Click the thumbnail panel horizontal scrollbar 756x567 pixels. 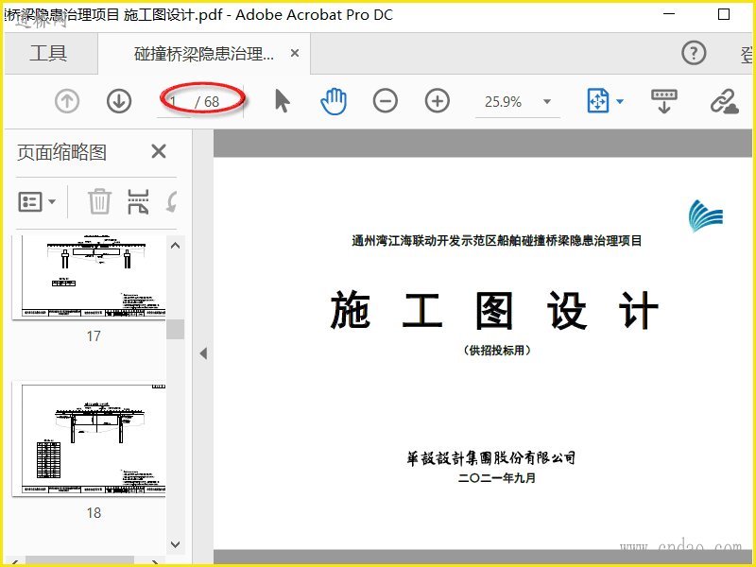[x=79, y=560]
